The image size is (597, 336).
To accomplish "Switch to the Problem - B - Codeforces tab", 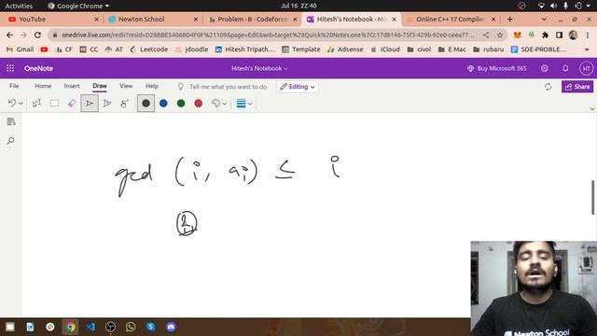I will point(252,19).
